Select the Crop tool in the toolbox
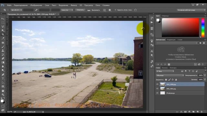This screenshot has height=116, width=207. click(3, 34)
